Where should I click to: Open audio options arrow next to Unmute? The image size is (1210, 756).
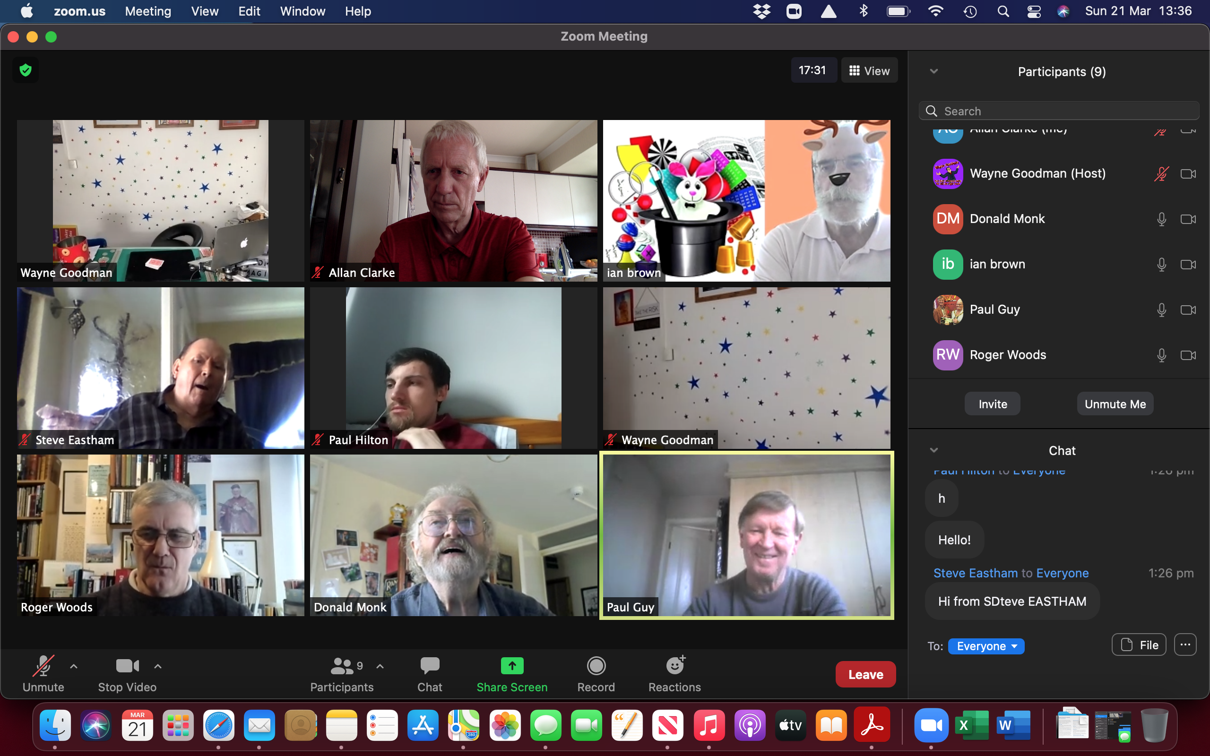(x=74, y=666)
